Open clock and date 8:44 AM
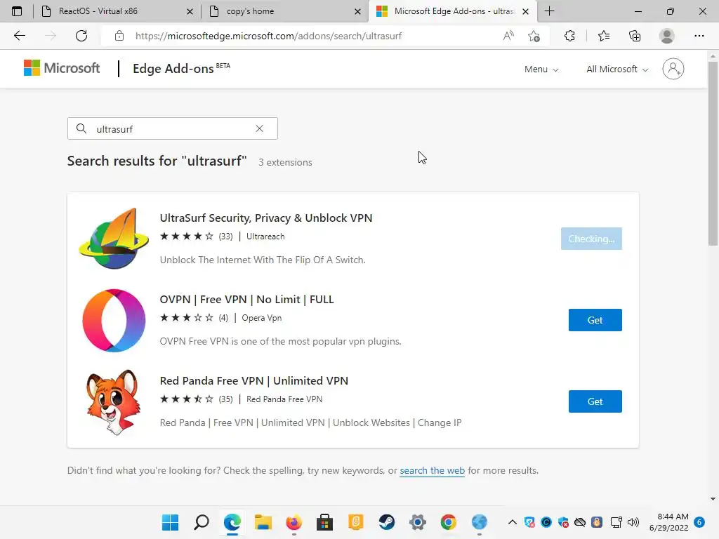 coord(669,522)
